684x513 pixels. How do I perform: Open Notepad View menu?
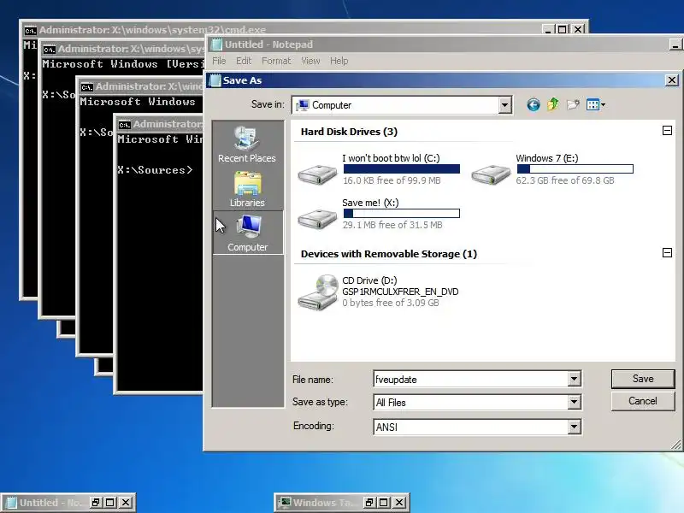pos(310,61)
